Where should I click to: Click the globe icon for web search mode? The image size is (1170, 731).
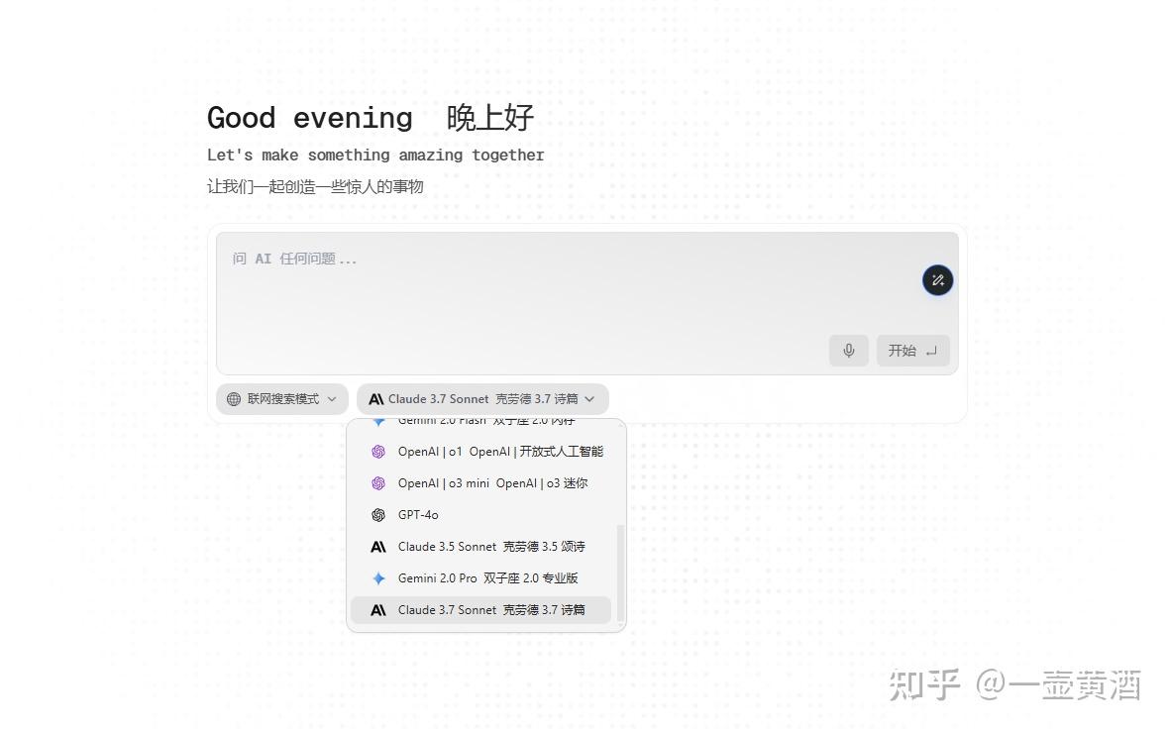pos(234,399)
